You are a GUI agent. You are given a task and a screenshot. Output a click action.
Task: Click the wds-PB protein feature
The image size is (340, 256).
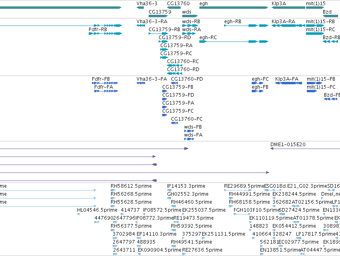click(x=189, y=131)
